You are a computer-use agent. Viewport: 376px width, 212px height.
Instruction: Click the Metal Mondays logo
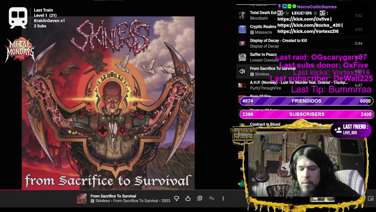(20, 49)
